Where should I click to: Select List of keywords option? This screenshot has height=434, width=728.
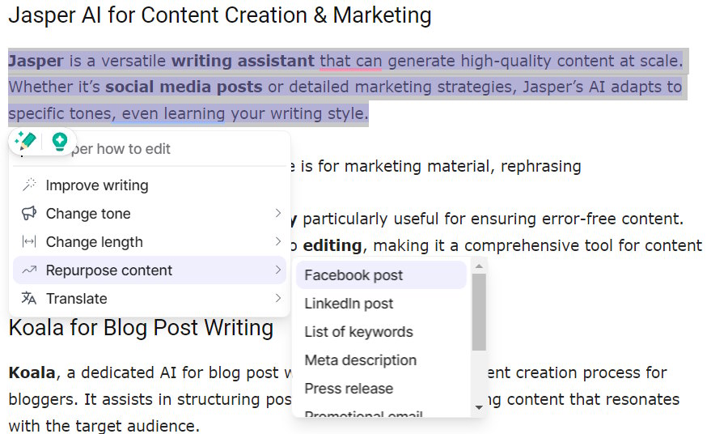click(x=381, y=332)
